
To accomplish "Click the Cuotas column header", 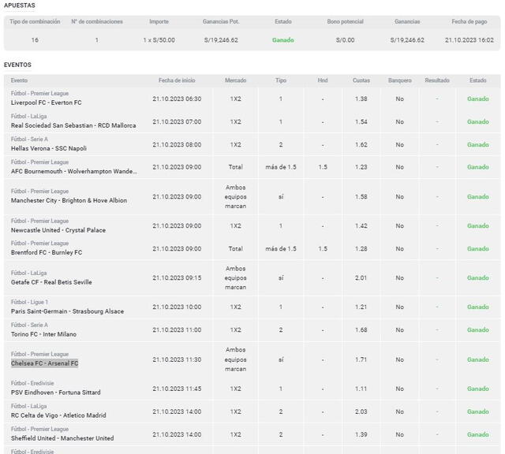I will point(361,80).
